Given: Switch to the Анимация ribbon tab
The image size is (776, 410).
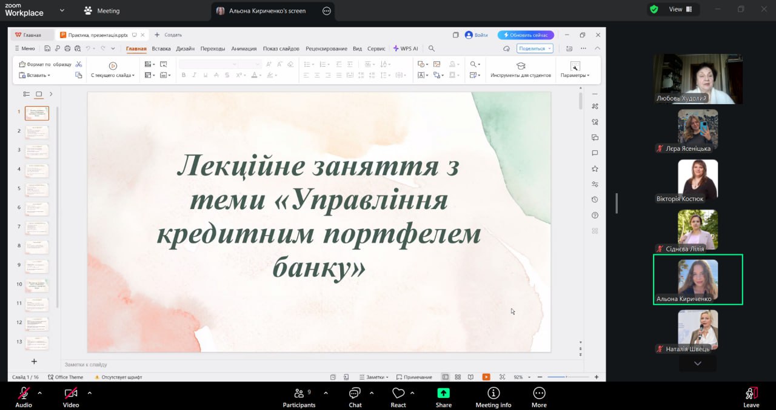Looking at the screenshot, I should [x=244, y=48].
